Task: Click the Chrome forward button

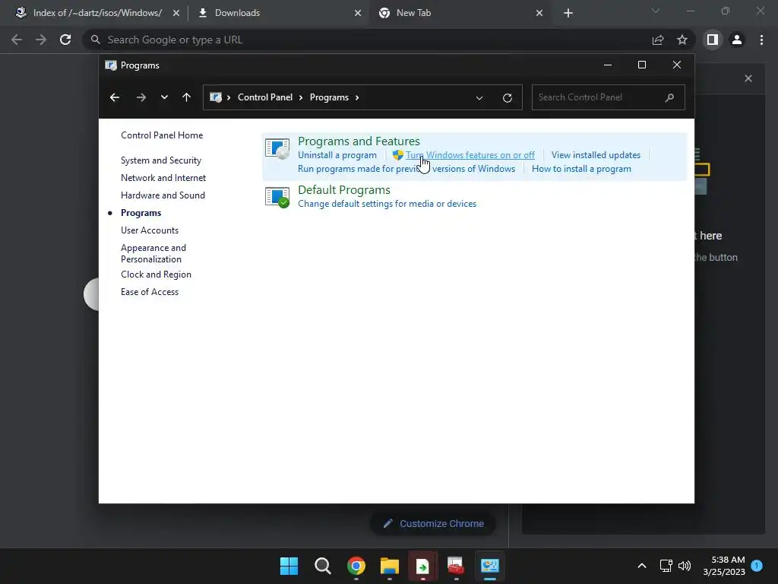Action: pyautogui.click(x=41, y=40)
